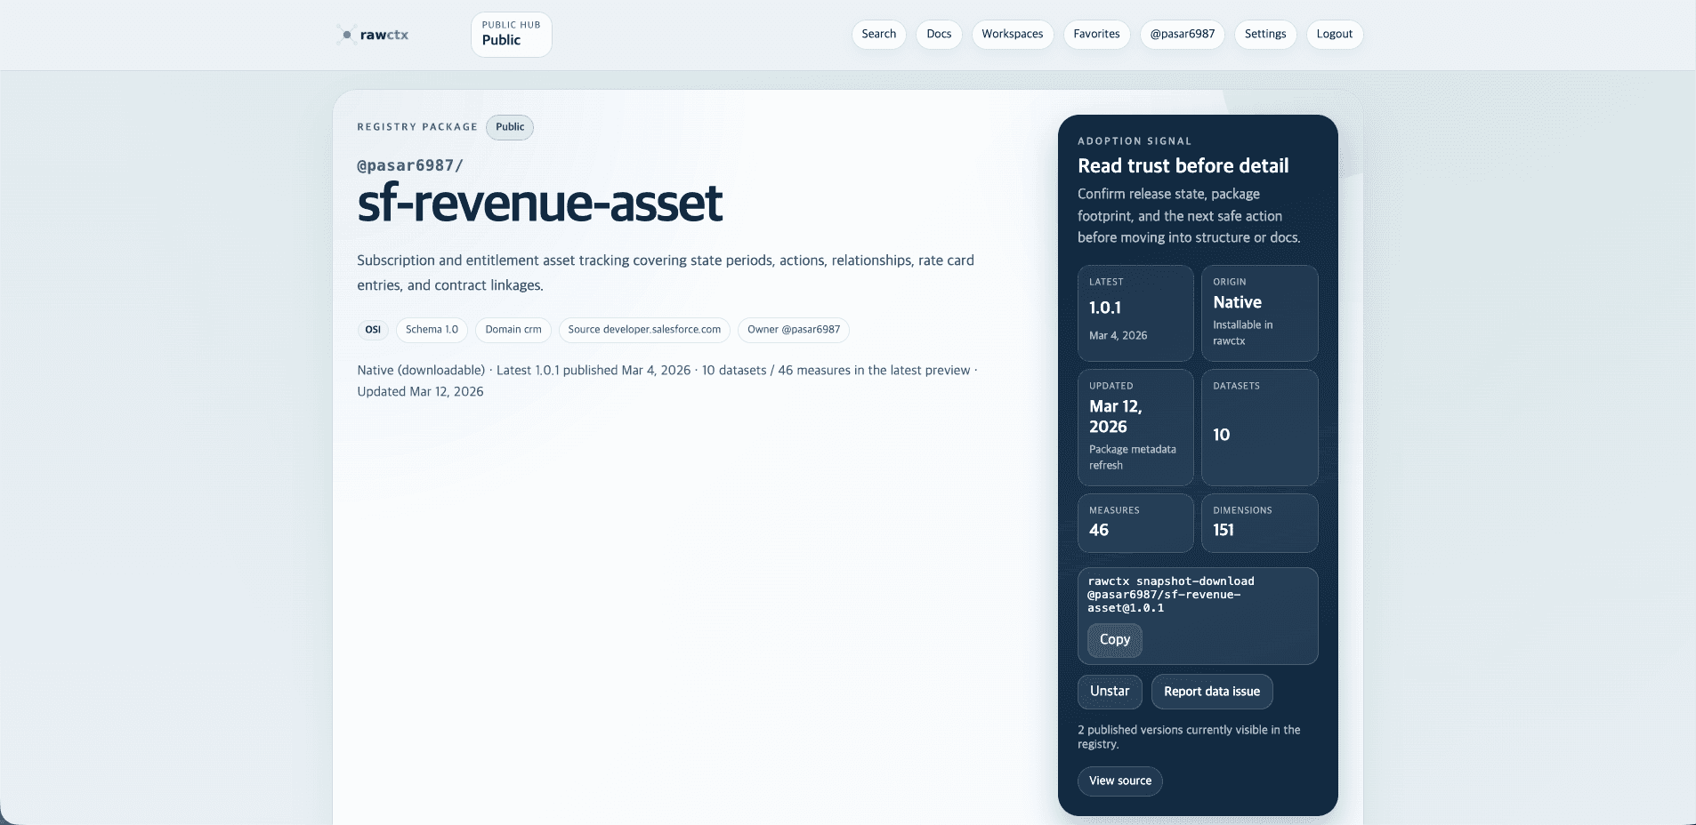Open the Search page
The image size is (1696, 825).
(878, 35)
